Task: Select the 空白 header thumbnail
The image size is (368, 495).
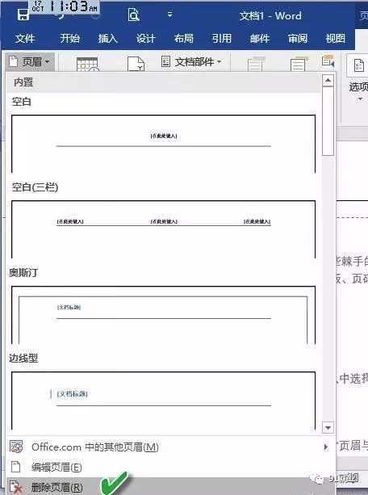Action: click(x=163, y=144)
